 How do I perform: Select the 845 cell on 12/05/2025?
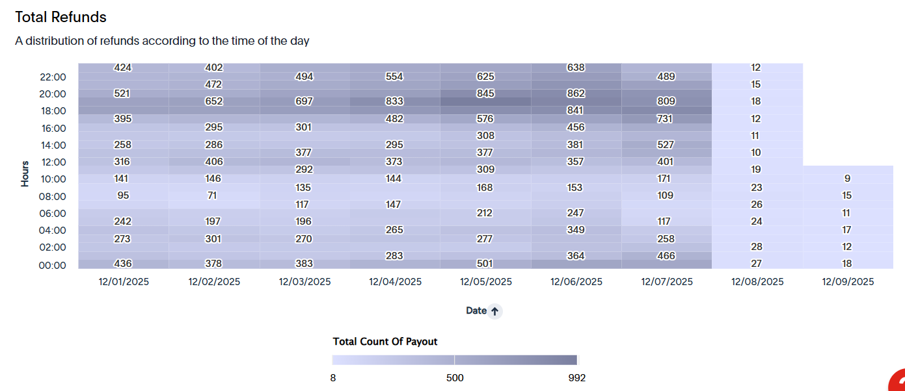coord(485,94)
